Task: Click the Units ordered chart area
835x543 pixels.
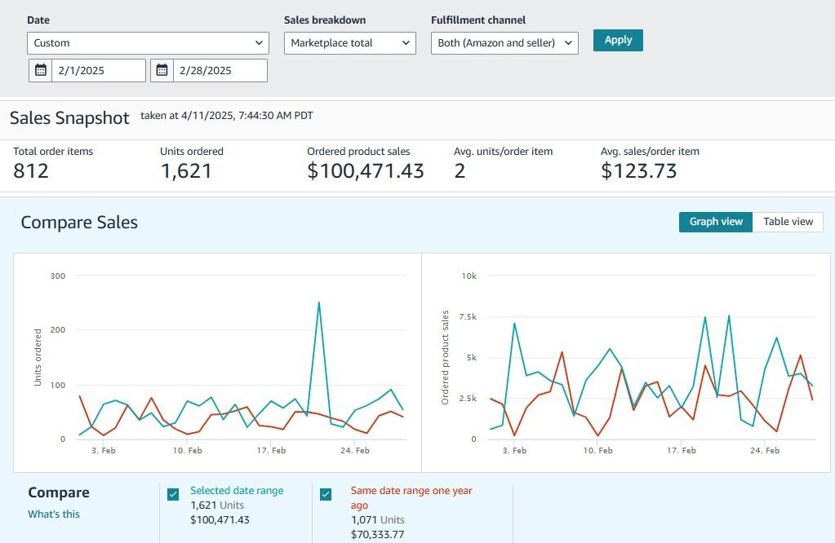Action: tap(241, 359)
